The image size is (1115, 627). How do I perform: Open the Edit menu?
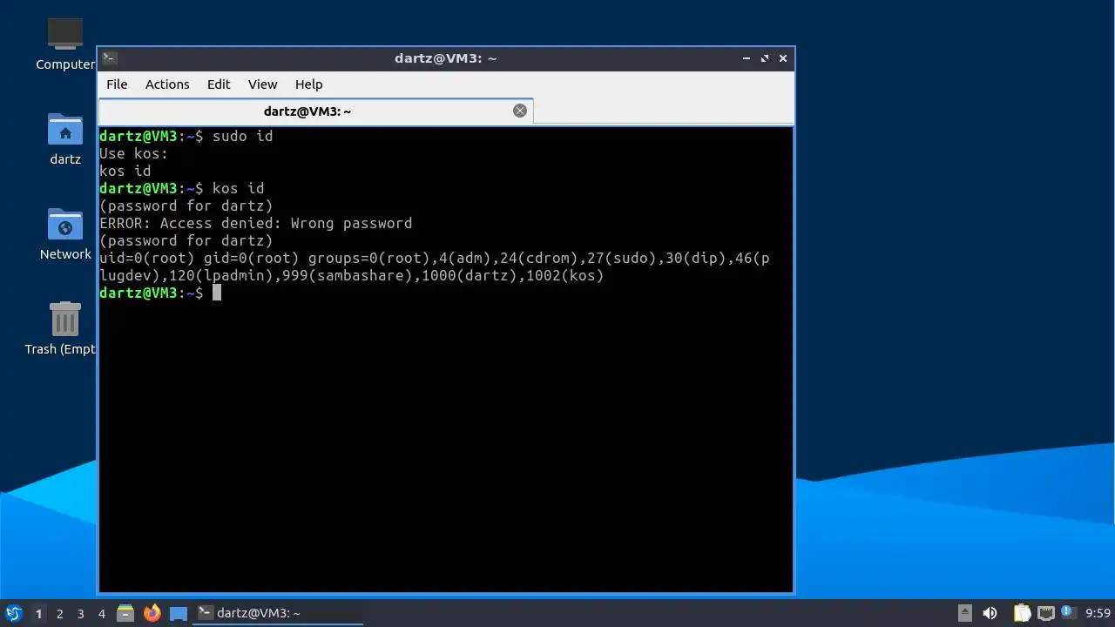point(219,84)
